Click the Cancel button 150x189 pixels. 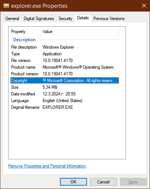coord(103,182)
